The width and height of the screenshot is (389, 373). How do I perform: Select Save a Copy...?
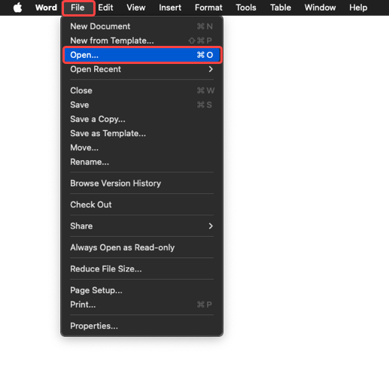tap(141, 119)
